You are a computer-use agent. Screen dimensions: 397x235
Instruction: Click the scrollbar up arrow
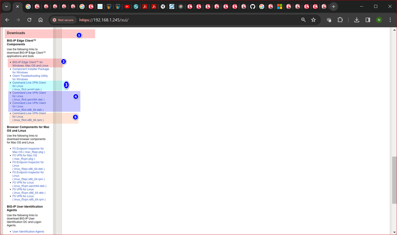394,30
